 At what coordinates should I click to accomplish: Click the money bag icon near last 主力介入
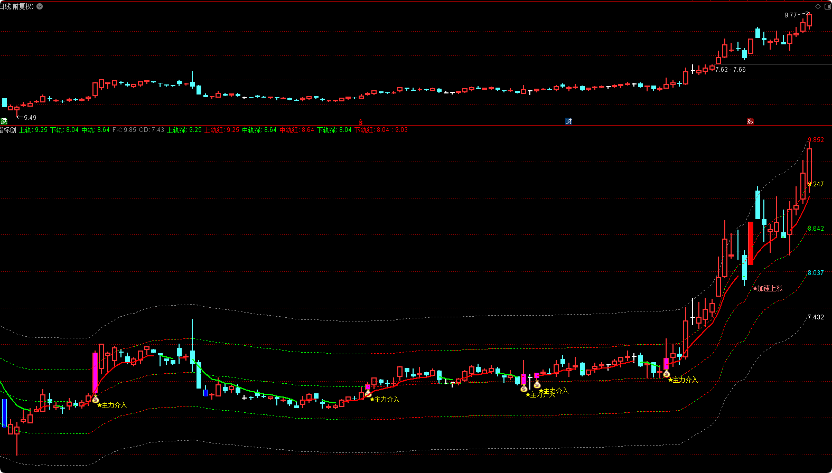tap(667, 374)
